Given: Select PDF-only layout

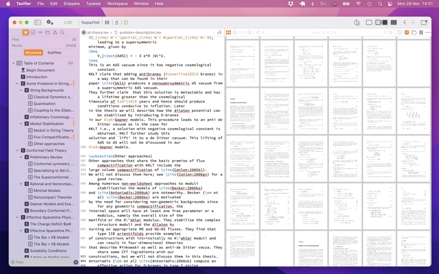Looking at the screenshot, I should pos(393,22).
